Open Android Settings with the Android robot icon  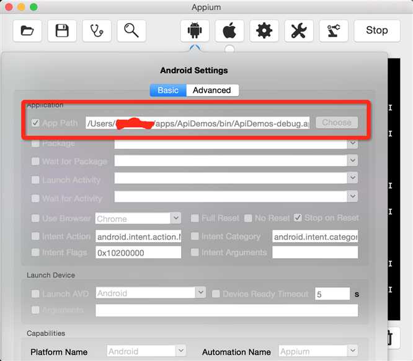pyautogui.click(x=195, y=31)
